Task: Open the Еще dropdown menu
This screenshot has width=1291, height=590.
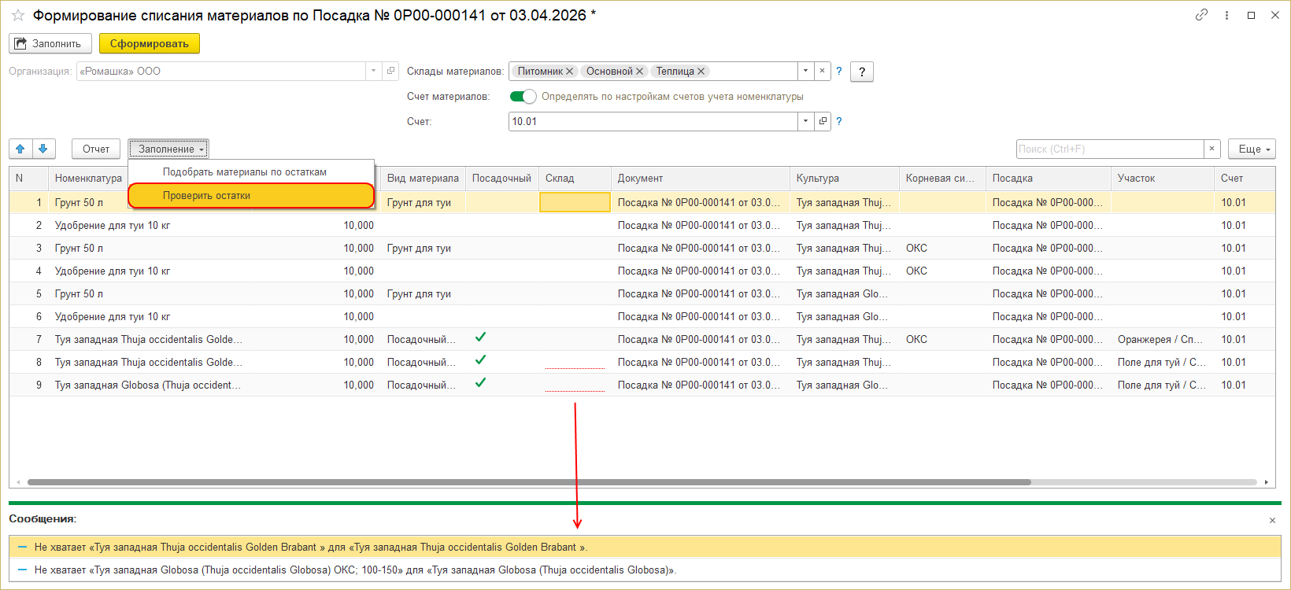Action: (1251, 149)
